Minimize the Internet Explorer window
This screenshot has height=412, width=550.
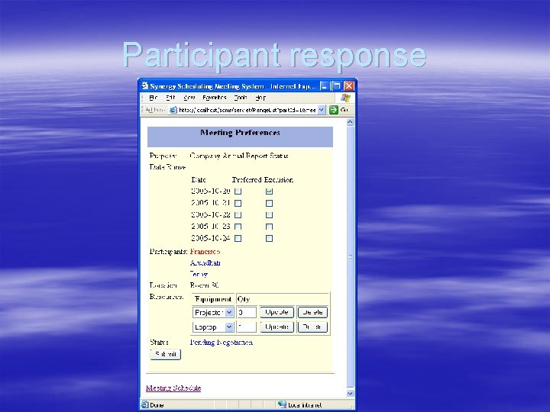click(x=325, y=85)
